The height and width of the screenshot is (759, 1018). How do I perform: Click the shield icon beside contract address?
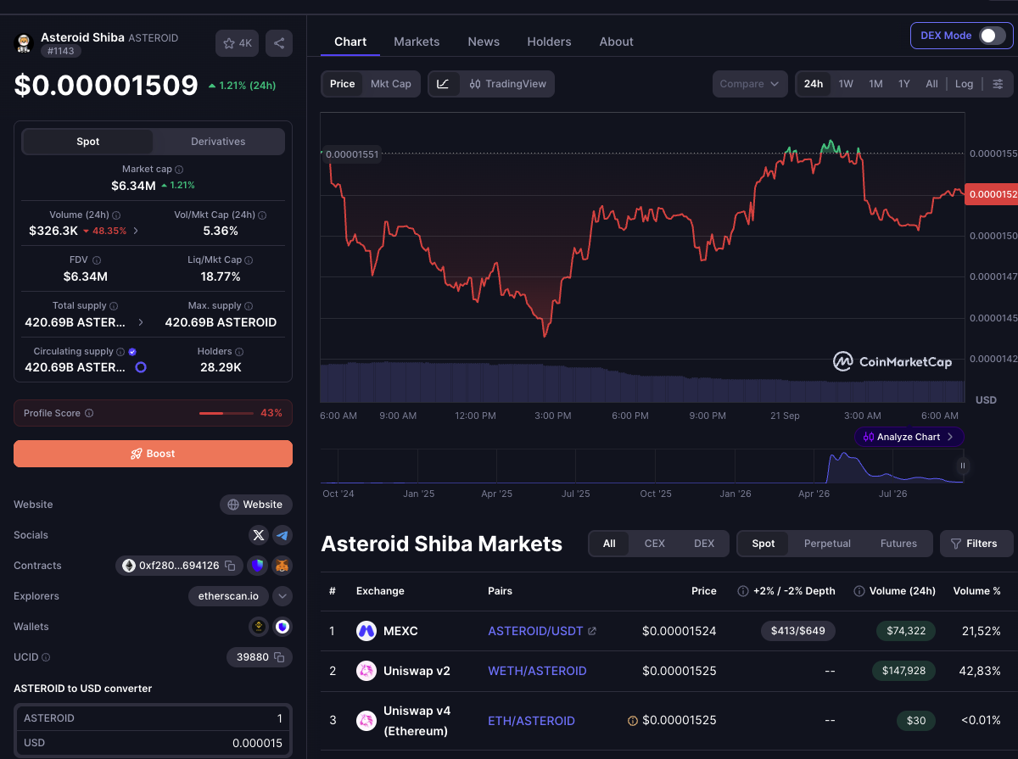click(x=258, y=566)
